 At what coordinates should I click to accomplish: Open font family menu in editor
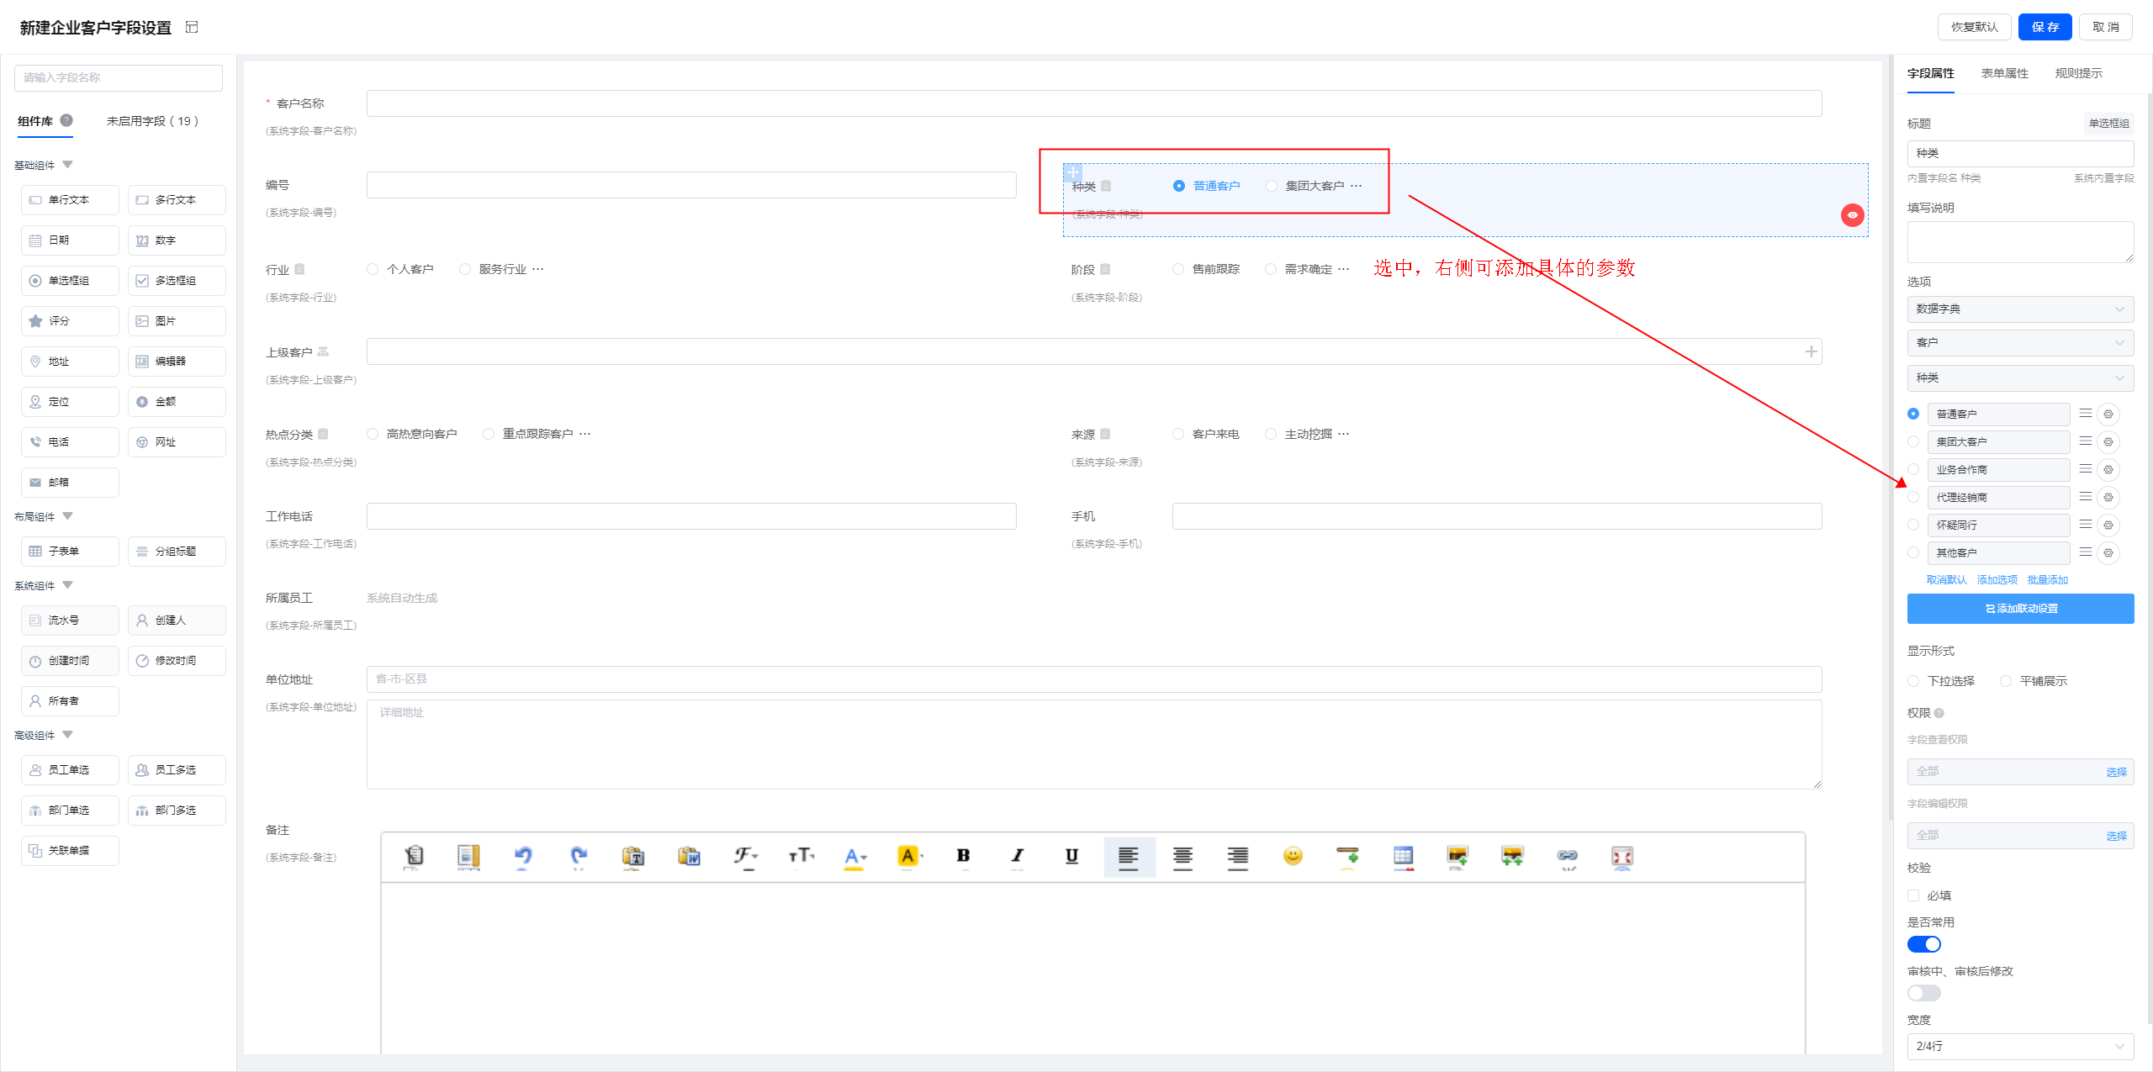pos(745,856)
